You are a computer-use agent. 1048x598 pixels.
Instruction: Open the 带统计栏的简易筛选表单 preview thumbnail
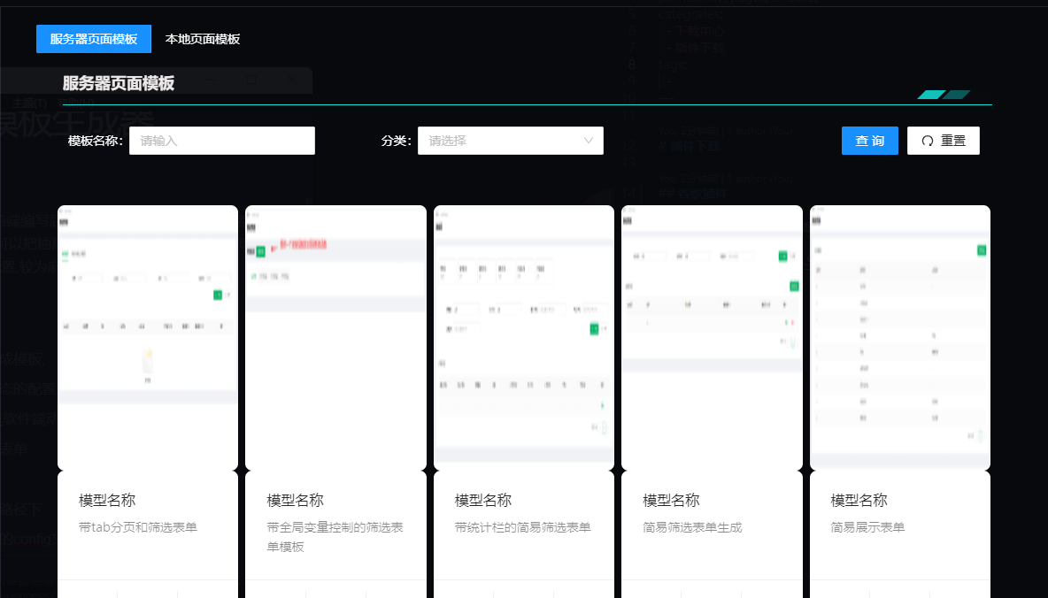click(524, 337)
